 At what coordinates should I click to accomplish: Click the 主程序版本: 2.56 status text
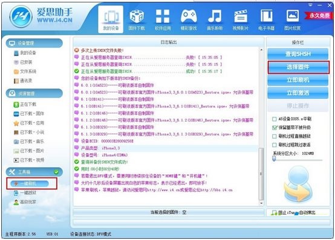pos(21,234)
